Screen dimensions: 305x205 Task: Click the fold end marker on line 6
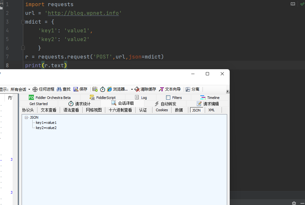23,48
